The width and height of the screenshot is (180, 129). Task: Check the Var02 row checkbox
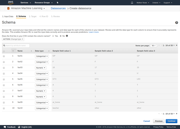4,62
